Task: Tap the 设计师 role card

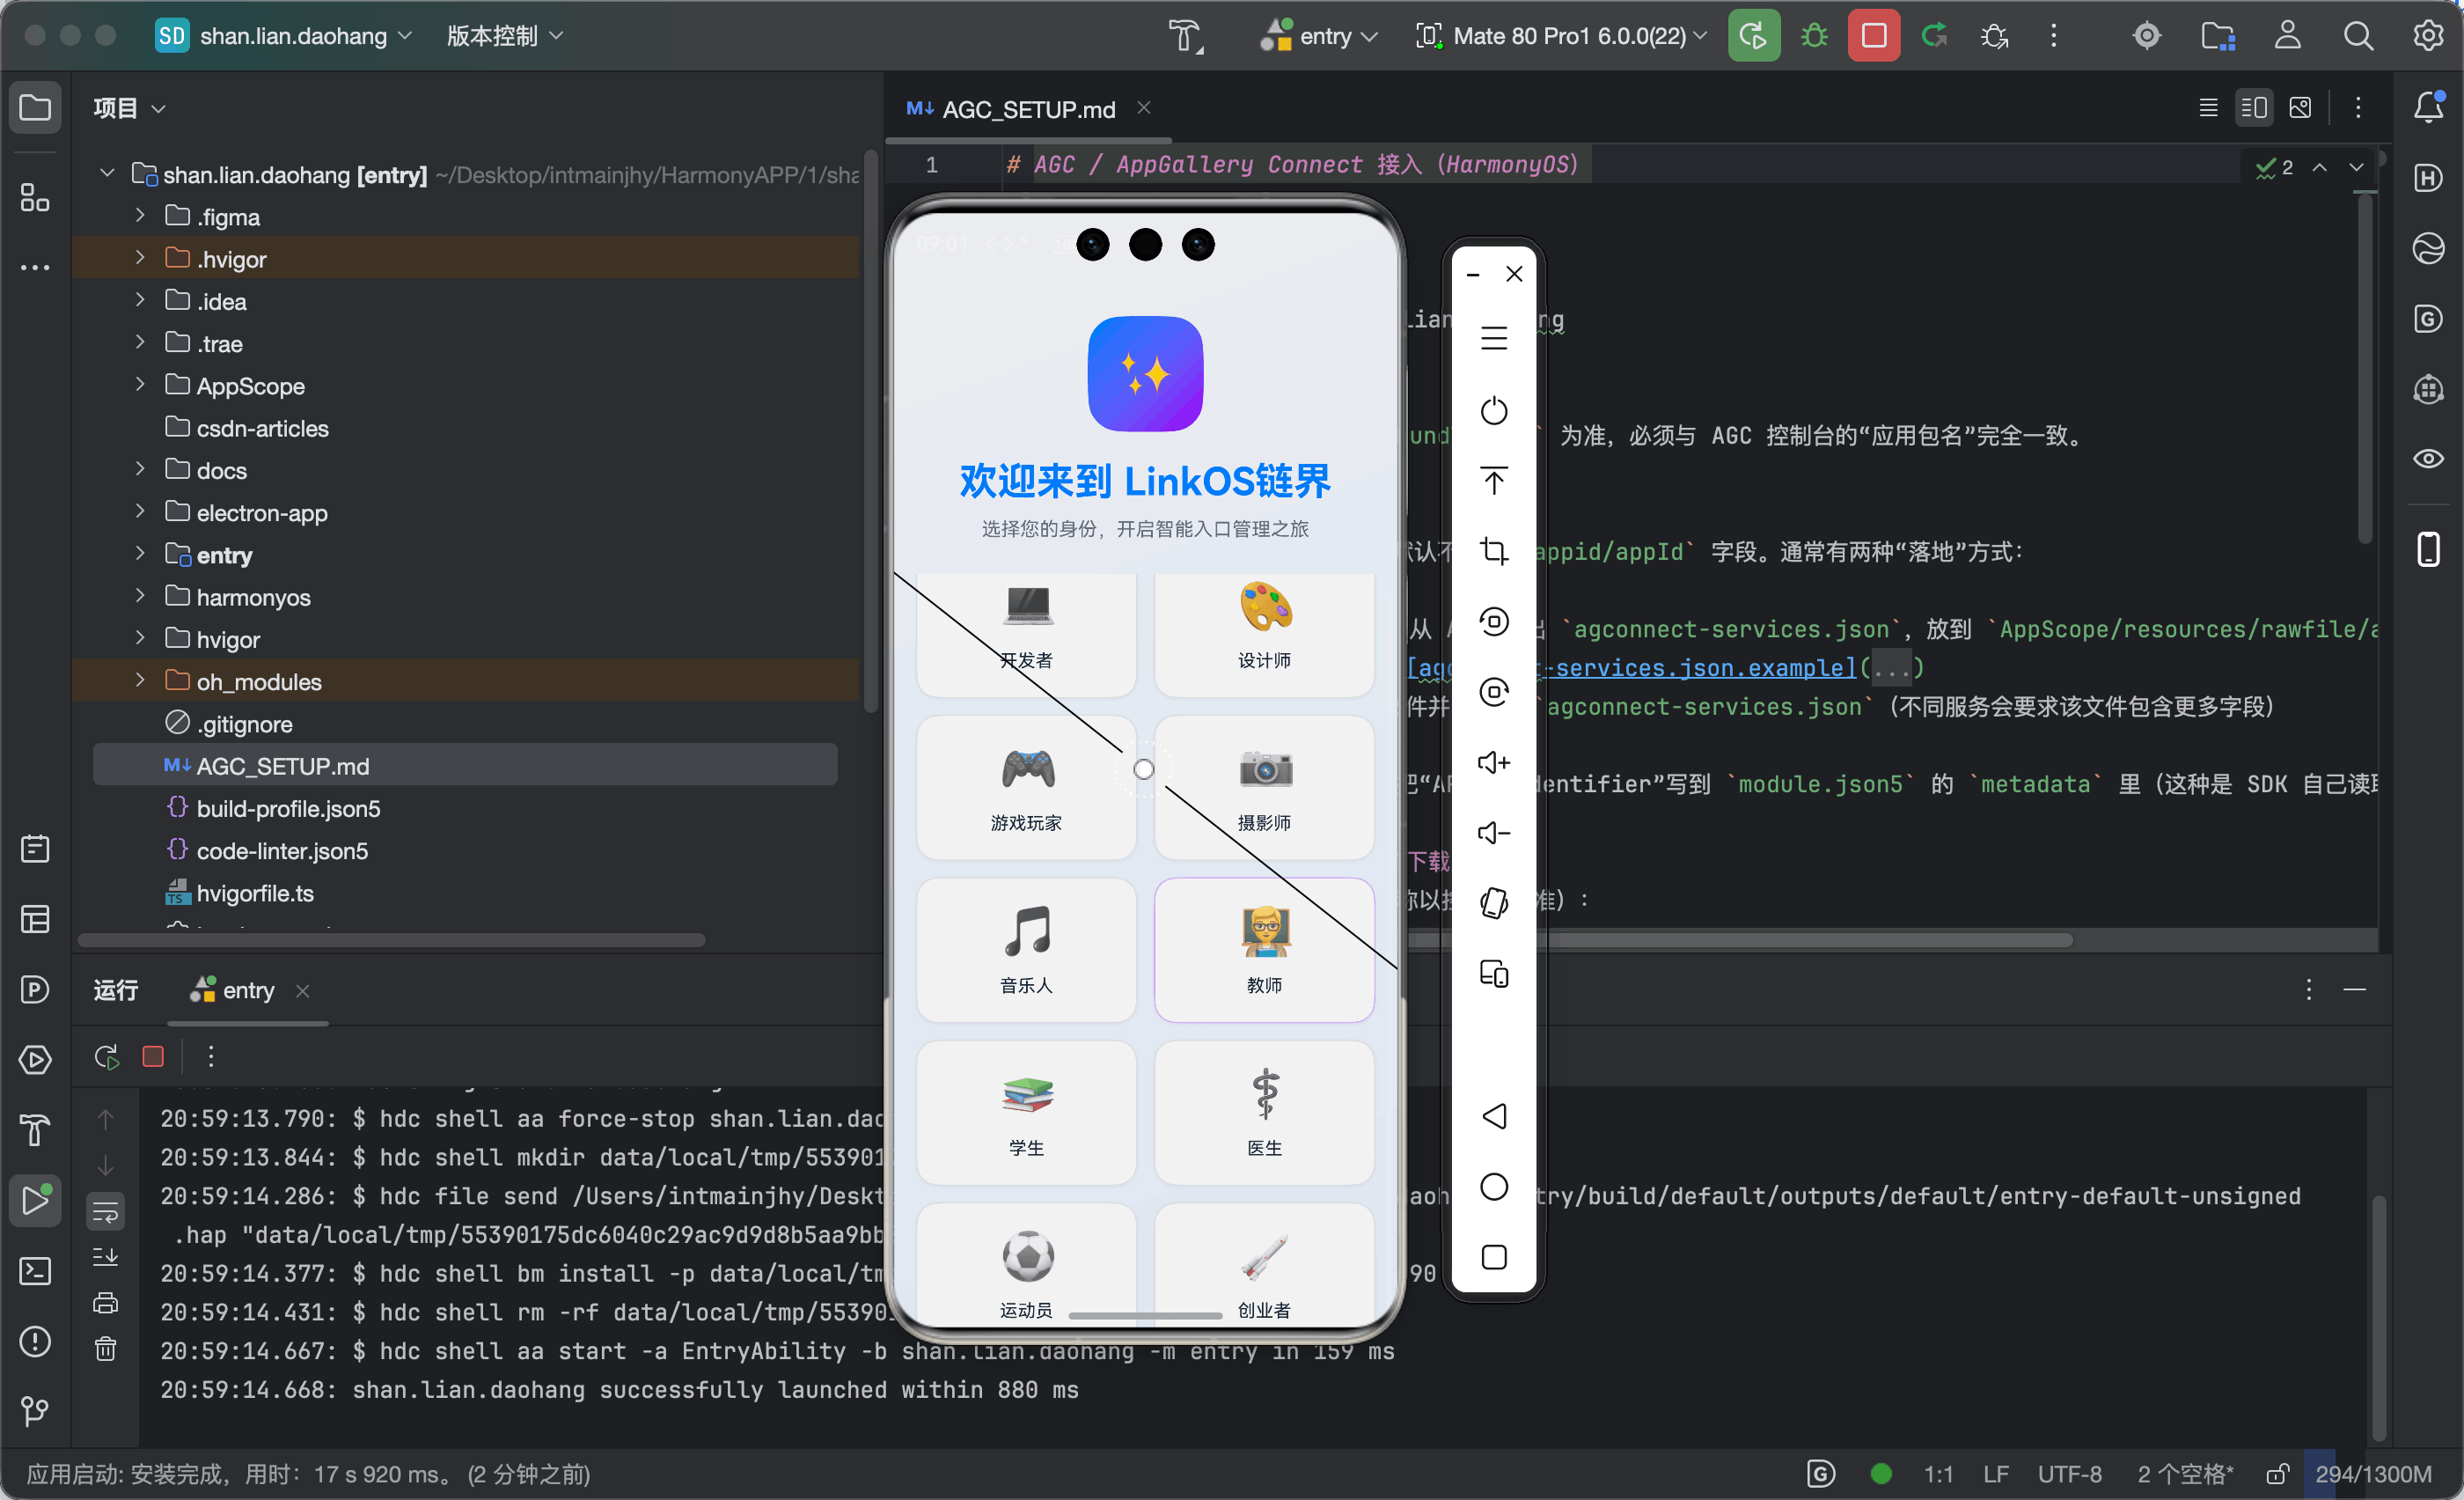Action: (x=1264, y=634)
